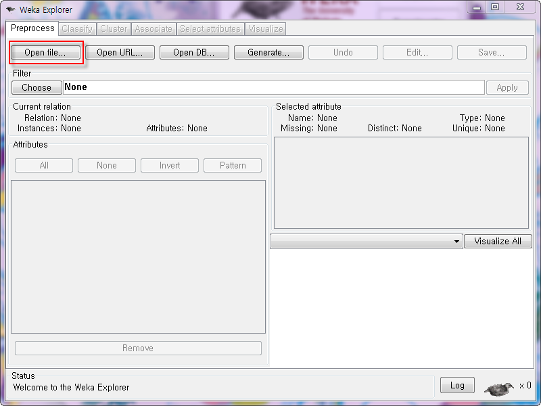Open the Classify tab

click(x=77, y=28)
